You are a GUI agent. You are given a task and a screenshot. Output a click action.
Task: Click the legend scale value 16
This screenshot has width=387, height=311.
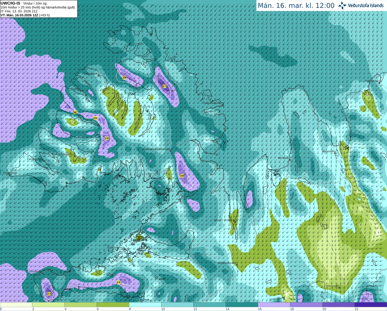pyautogui.click(x=260, y=309)
